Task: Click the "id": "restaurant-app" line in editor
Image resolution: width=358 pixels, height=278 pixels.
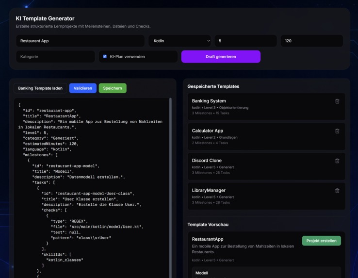Action: pyautogui.click(x=49, y=111)
